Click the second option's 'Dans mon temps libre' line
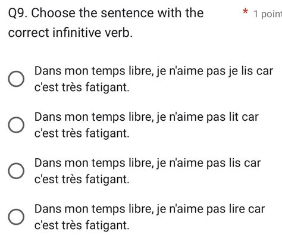The height and width of the screenshot is (238, 282). [x=146, y=117]
